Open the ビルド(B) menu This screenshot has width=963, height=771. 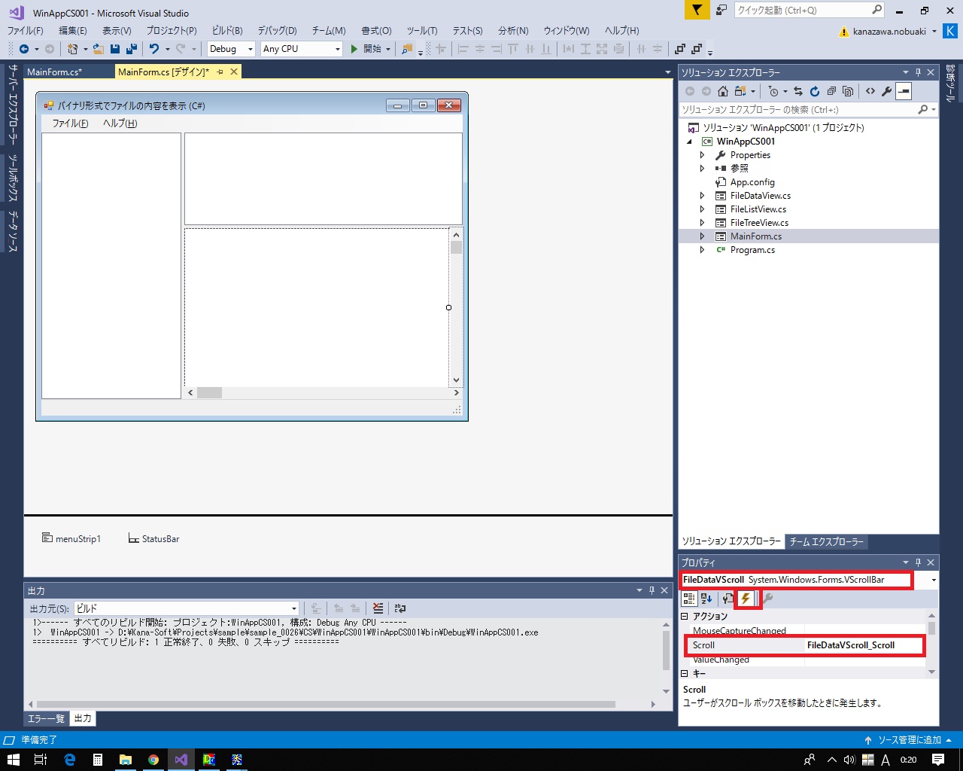[227, 31]
